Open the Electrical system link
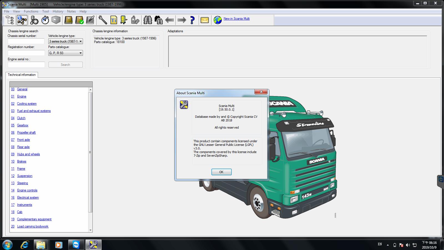The image size is (444, 250). click(x=28, y=197)
